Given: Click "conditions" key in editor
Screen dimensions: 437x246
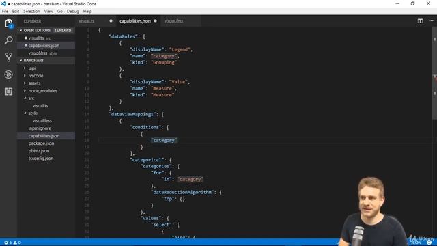Looking at the screenshot, I should click(145, 127).
